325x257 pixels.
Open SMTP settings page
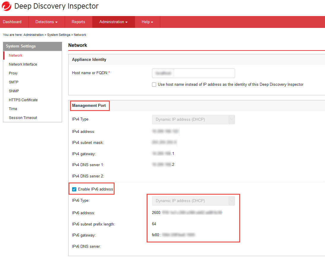coord(14,82)
